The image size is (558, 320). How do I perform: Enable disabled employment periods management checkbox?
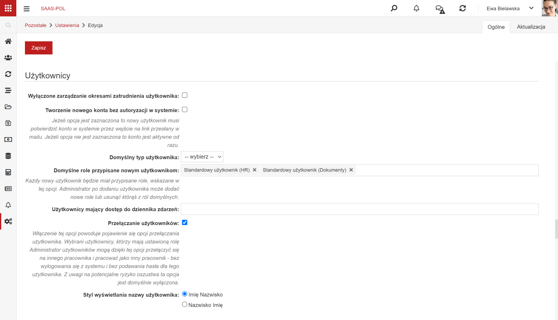click(x=185, y=95)
